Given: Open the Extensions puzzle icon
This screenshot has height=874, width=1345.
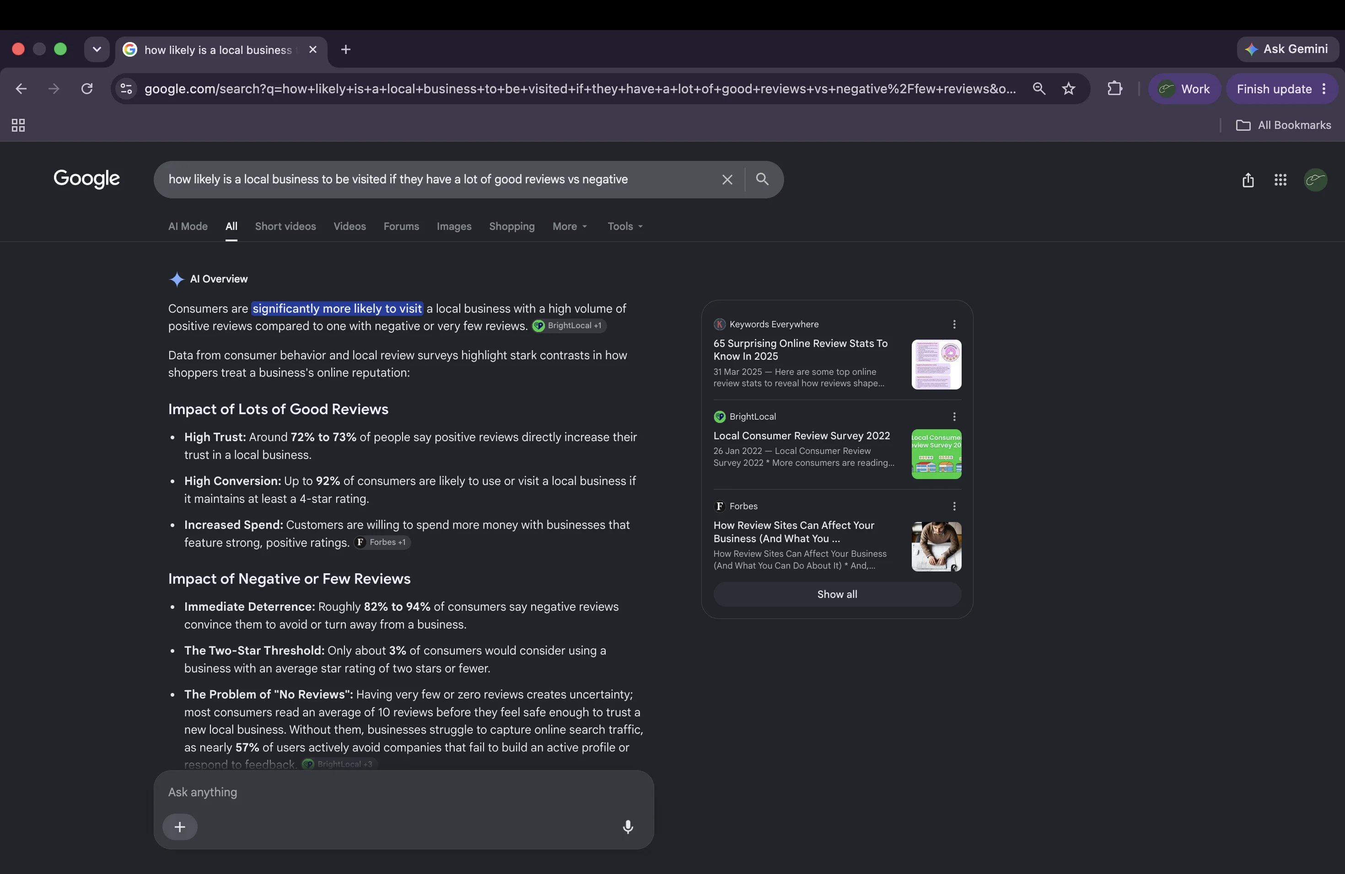Looking at the screenshot, I should [x=1114, y=89].
